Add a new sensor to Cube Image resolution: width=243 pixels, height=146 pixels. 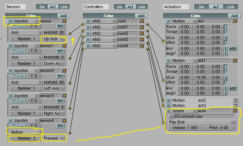click(x=63, y=16)
